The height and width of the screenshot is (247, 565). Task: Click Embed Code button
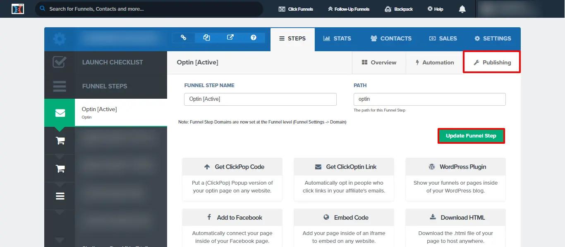point(344,218)
